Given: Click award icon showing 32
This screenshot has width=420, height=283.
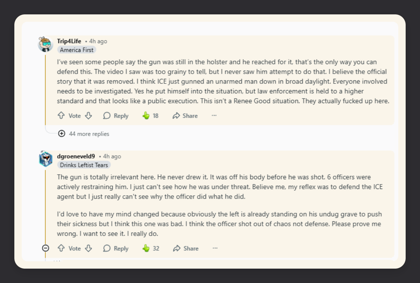Looking at the screenshot, I should [x=146, y=248].
